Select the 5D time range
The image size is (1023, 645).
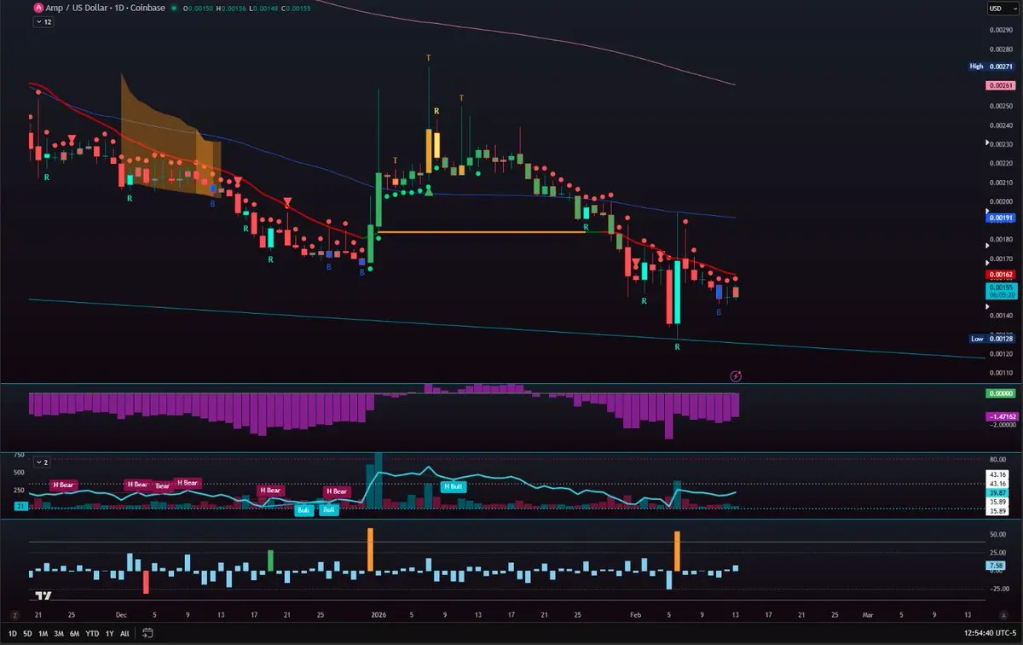click(27, 634)
